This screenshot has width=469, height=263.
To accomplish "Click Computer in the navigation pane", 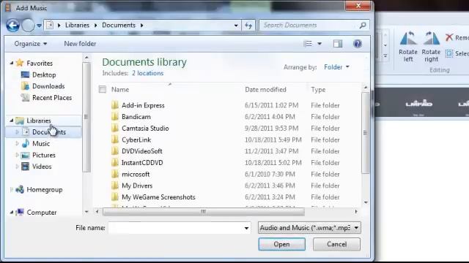I will click(x=42, y=213).
